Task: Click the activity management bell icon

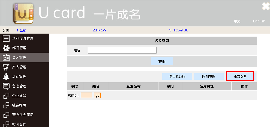Action: [6, 76]
